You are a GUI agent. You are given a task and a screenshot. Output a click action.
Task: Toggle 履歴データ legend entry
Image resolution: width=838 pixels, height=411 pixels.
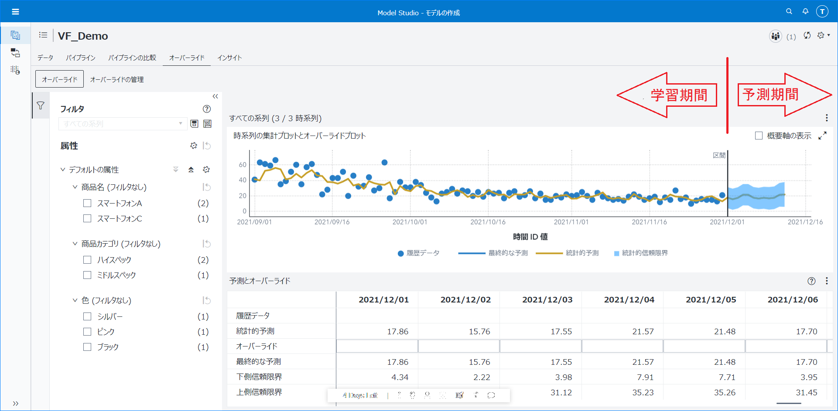[x=418, y=253]
